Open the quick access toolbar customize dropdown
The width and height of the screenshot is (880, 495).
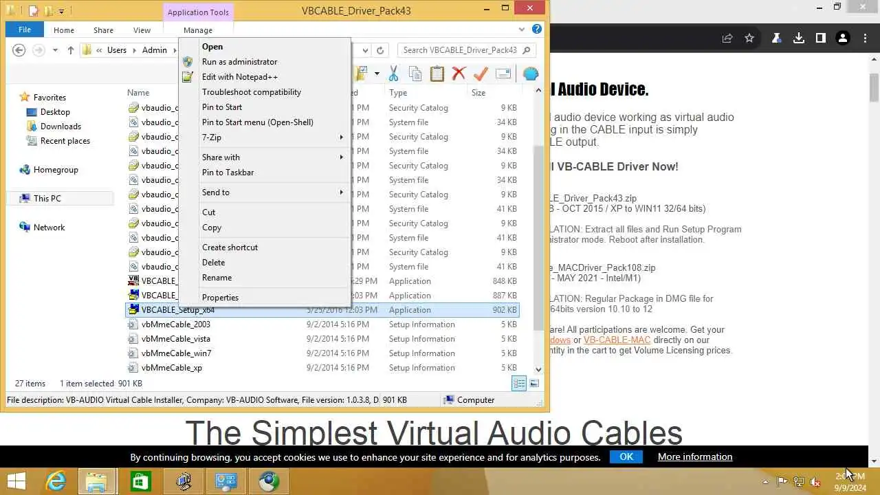pos(61,11)
